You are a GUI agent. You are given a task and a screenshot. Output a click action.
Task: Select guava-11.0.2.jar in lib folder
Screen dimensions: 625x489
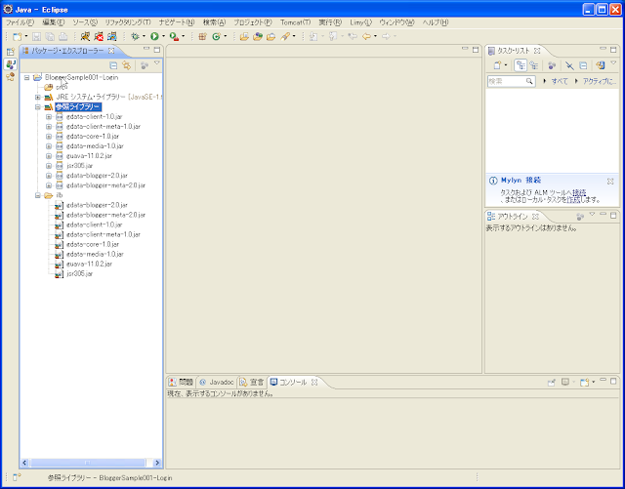pos(89,264)
